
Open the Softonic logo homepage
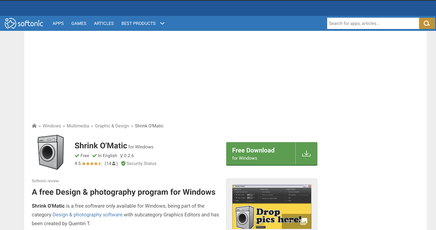coord(24,23)
